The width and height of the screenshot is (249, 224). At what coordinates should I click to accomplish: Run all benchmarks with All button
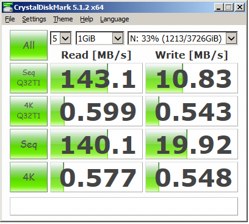[x=29, y=45]
